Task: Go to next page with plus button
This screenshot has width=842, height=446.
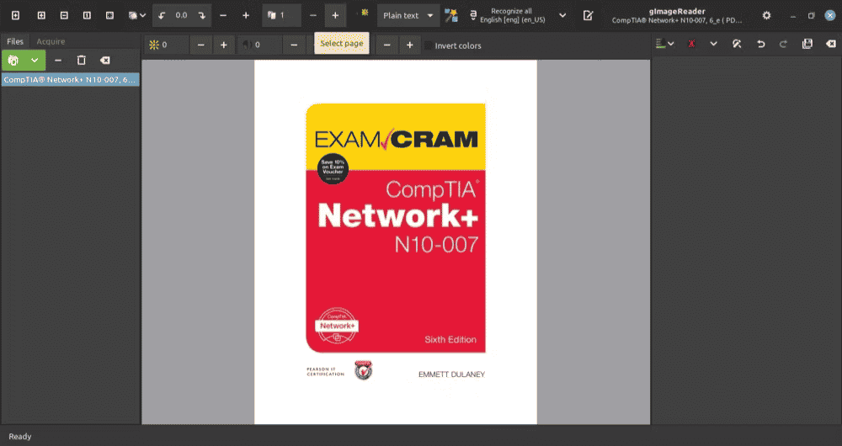Action: coord(335,15)
